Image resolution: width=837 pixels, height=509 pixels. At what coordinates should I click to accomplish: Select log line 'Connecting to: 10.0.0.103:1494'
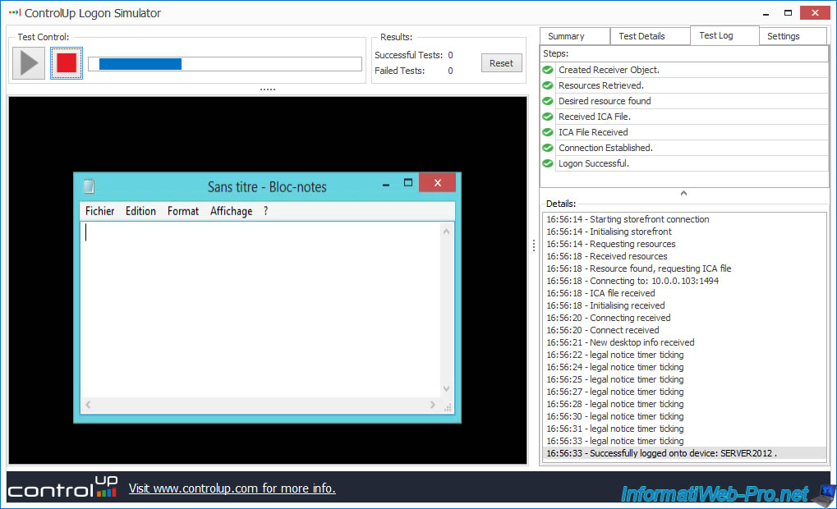click(685, 281)
